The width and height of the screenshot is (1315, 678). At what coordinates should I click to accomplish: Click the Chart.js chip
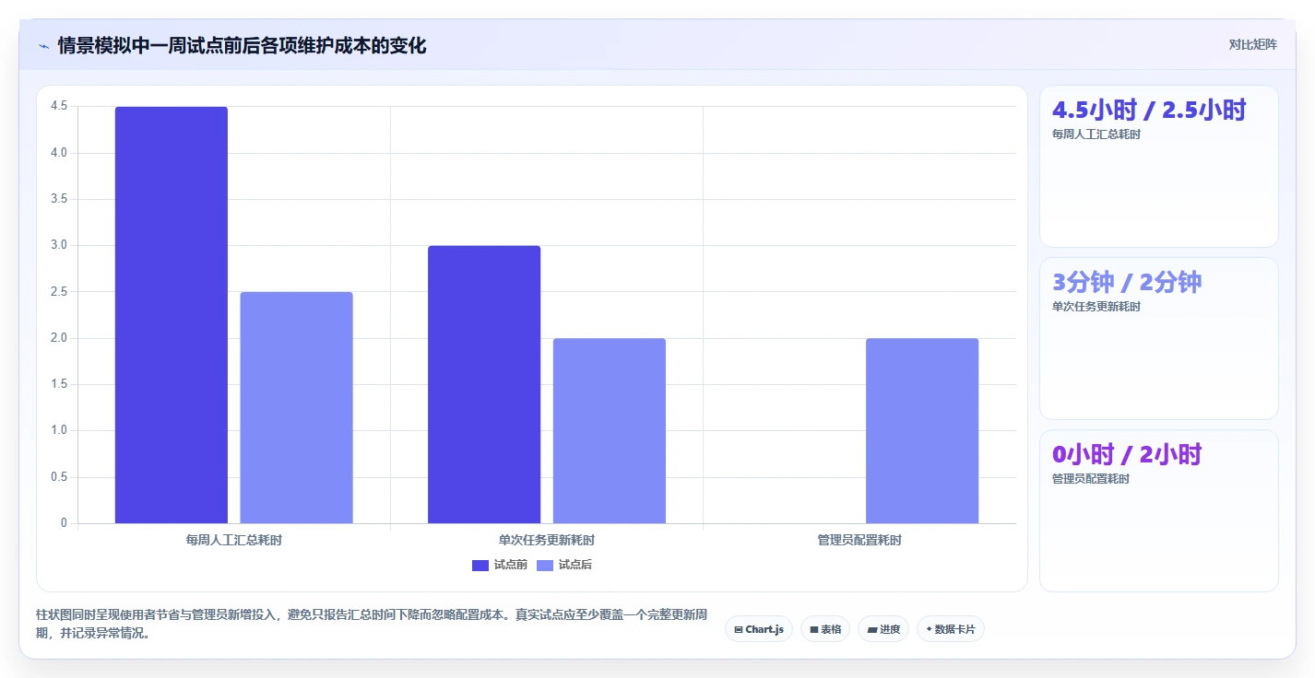click(758, 629)
